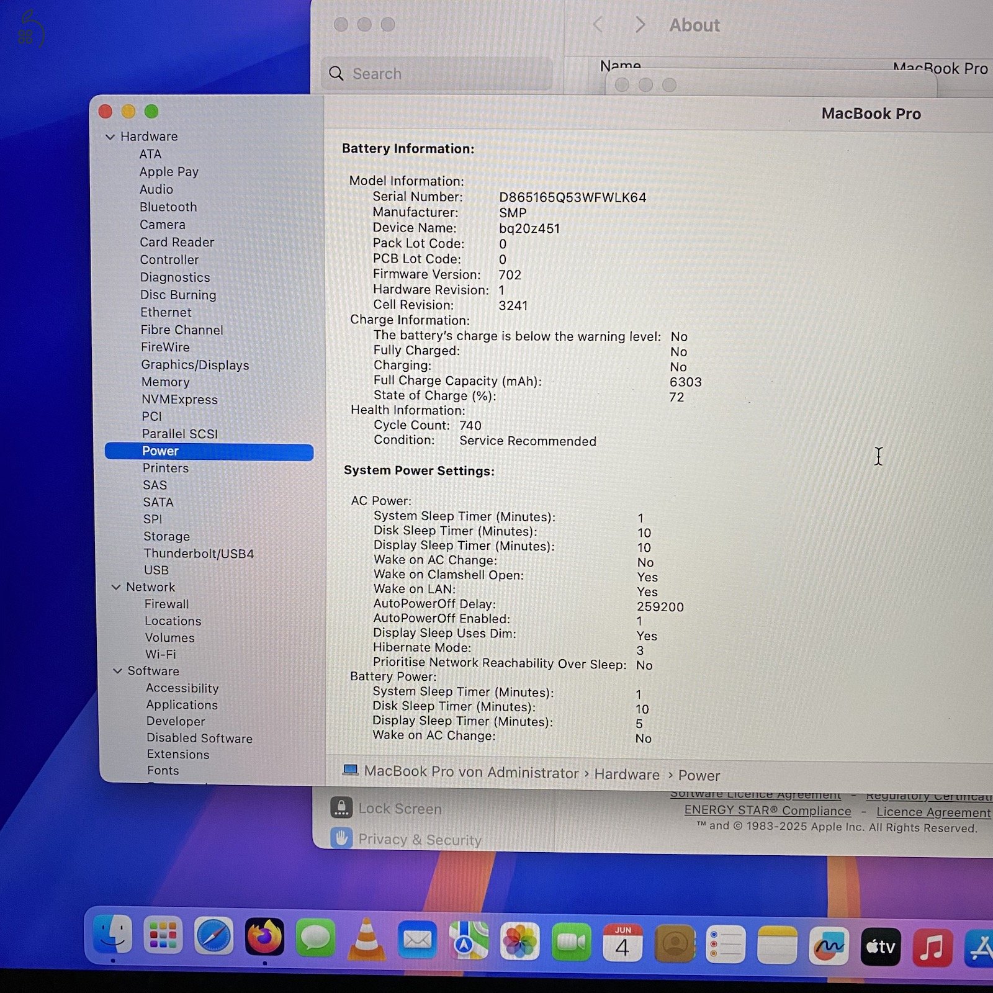Image resolution: width=993 pixels, height=993 pixels.
Task: Click the Lock Screen settings icon
Action: [341, 807]
